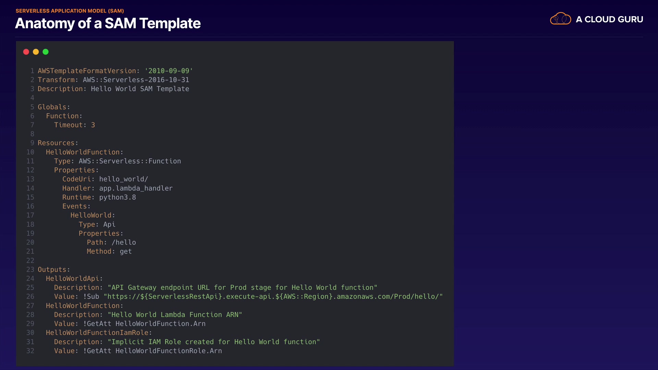
Task: Click the execute-api URL string in the Outputs
Action: 273,297
